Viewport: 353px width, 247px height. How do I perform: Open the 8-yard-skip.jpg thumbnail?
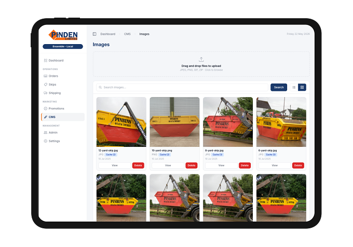(x=228, y=122)
